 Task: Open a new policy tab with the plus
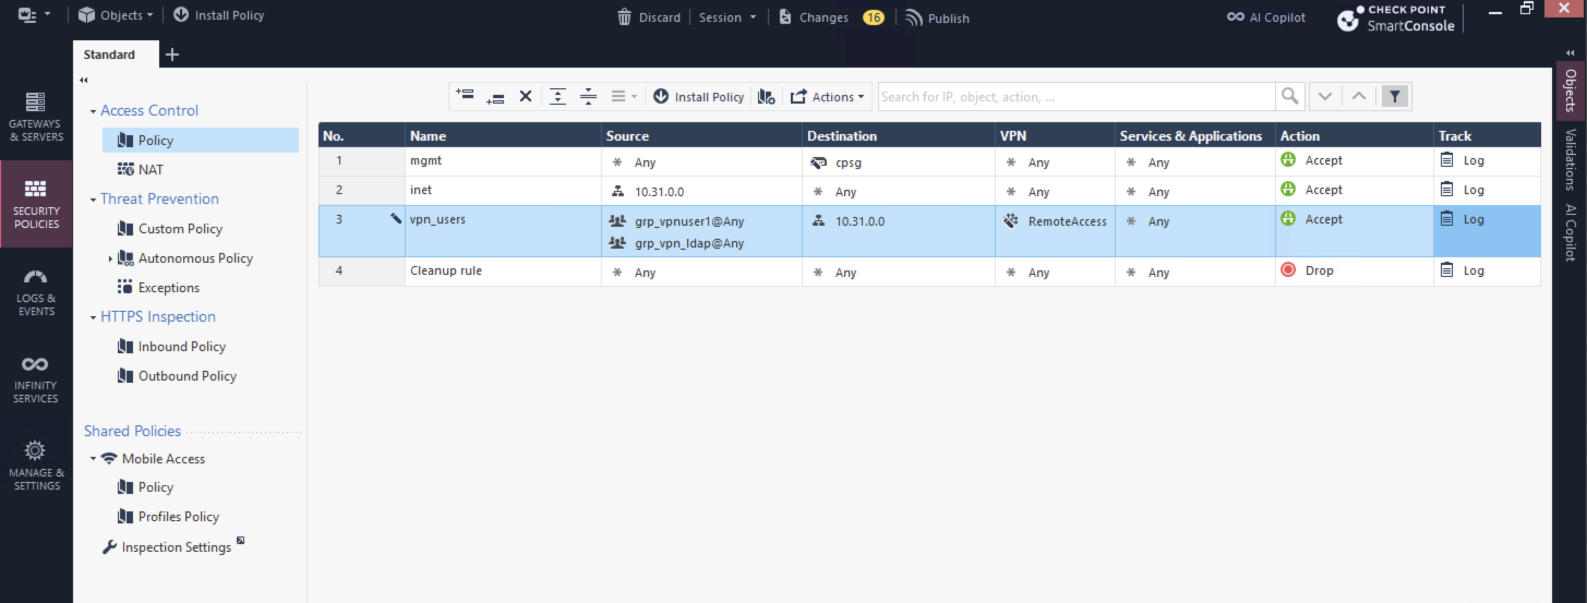pos(172,54)
